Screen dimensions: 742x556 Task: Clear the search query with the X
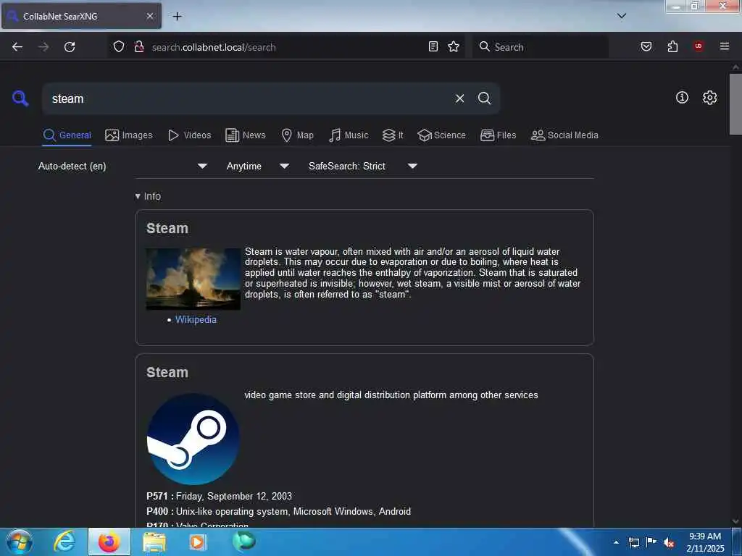(x=459, y=98)
